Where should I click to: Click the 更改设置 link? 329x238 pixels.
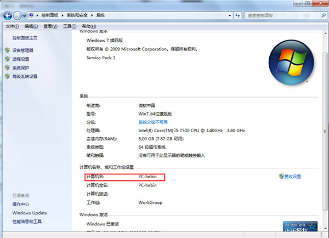pos(293,177)
